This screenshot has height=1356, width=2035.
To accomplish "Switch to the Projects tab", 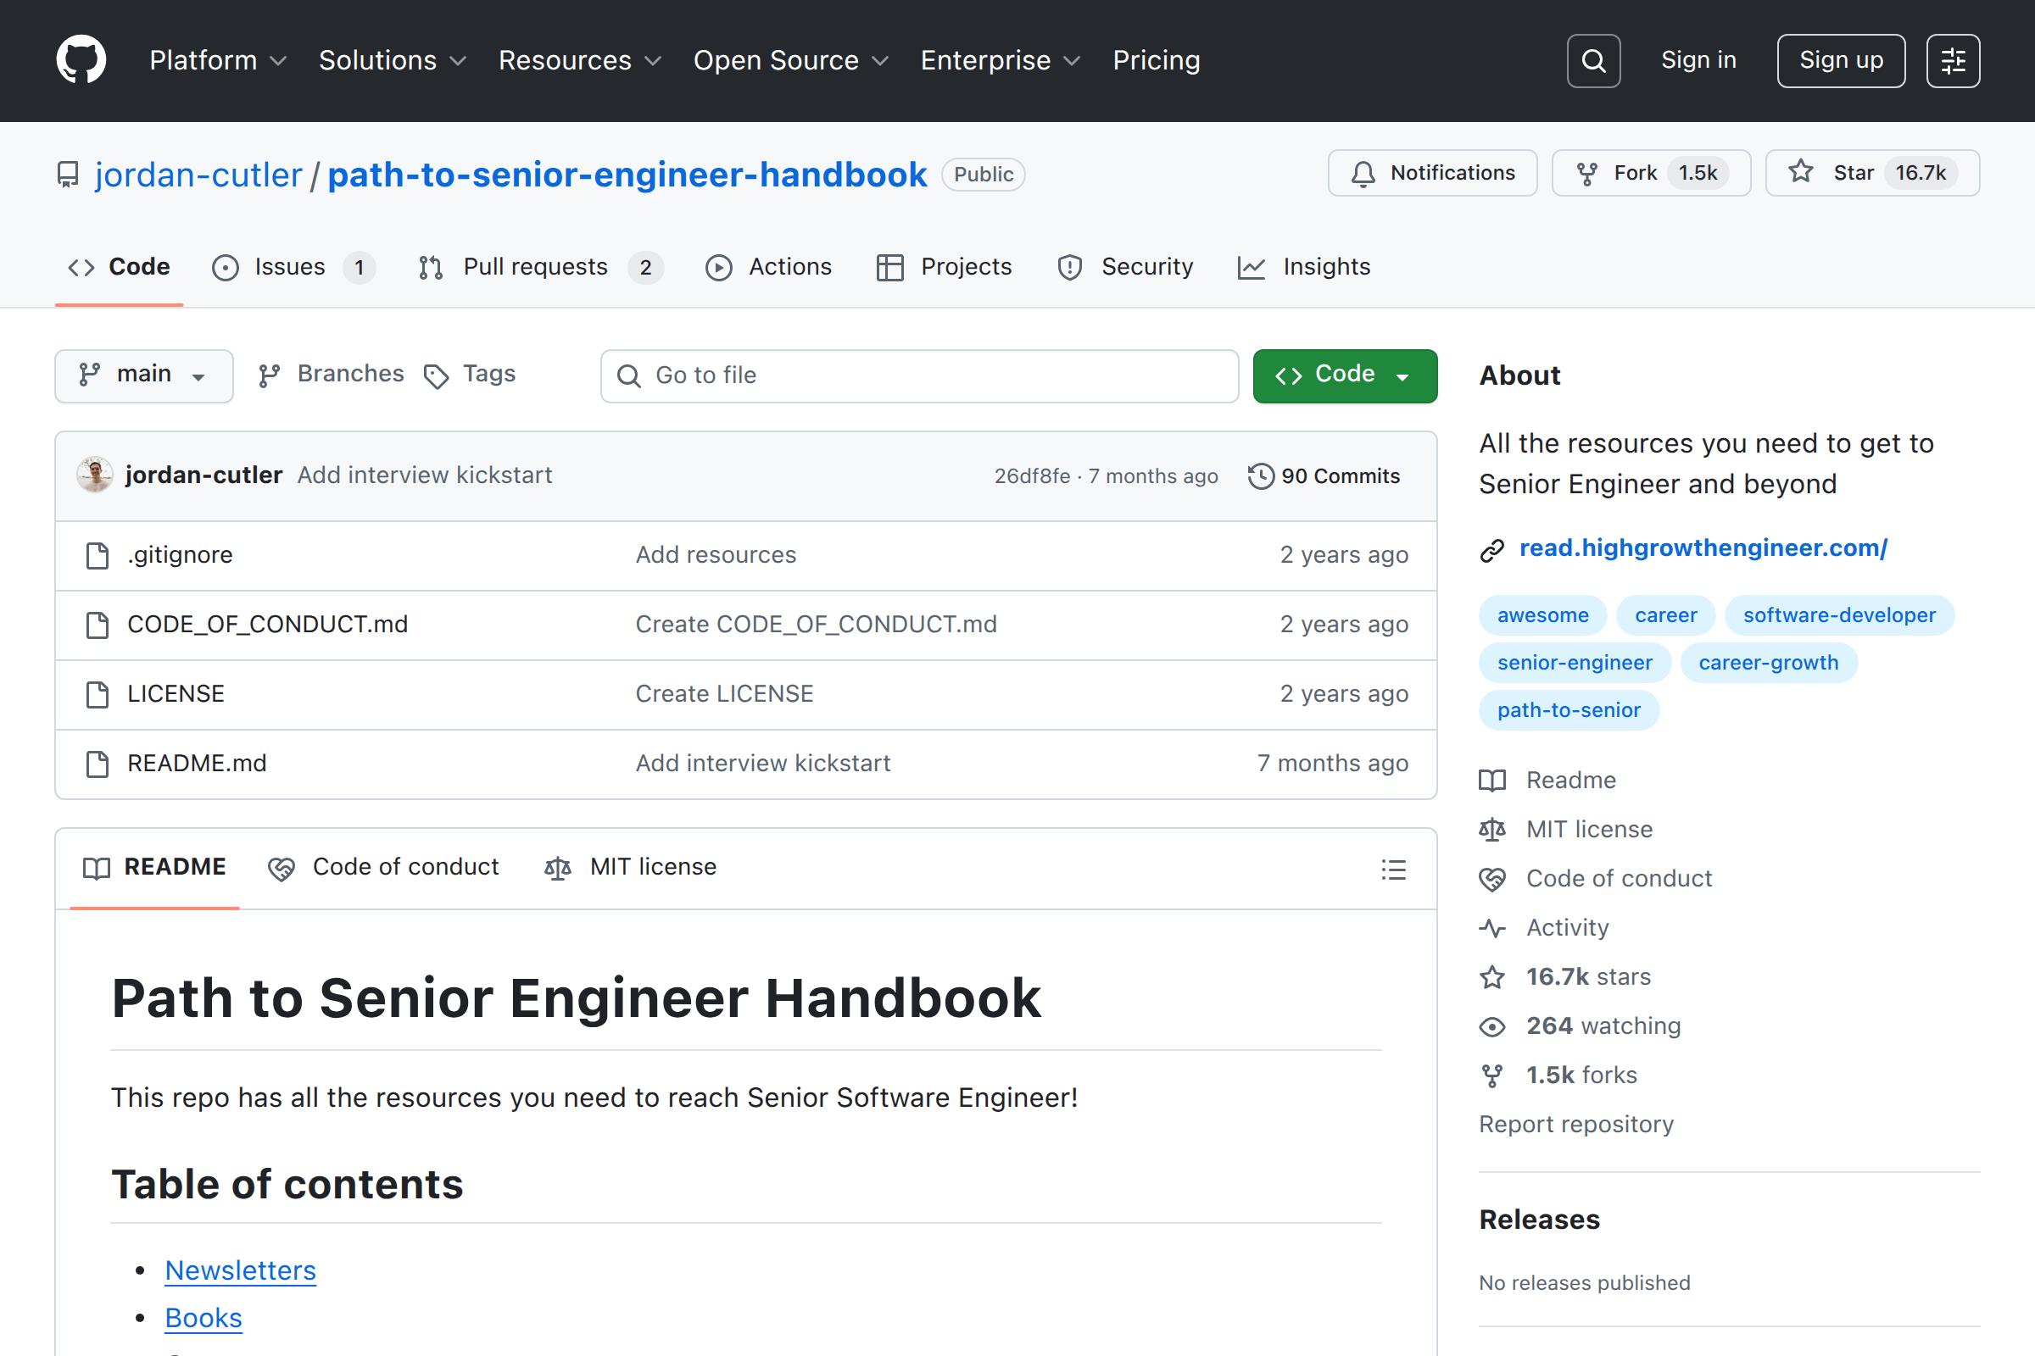I will 943,267.
